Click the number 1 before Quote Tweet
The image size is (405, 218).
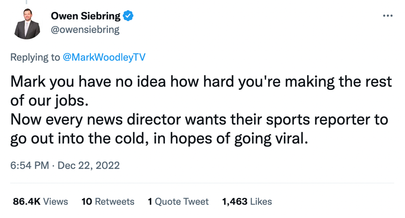150,202
